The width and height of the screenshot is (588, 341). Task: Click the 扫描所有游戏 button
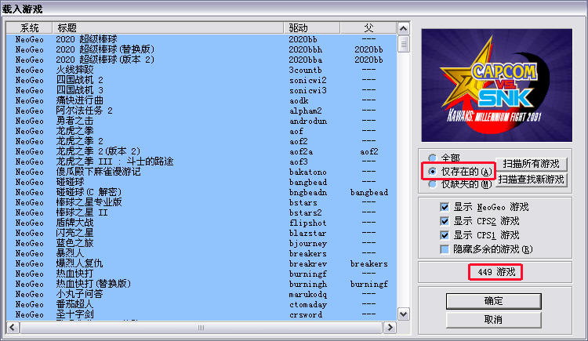click(x=531, y=164)
